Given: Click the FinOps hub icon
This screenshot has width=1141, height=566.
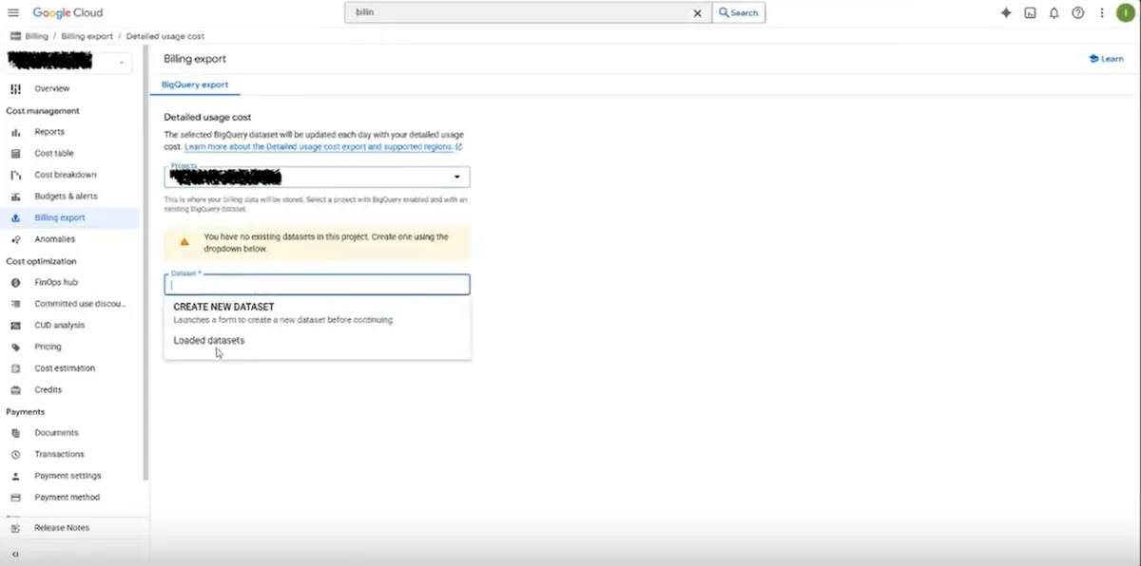Looking at the screenshot, I should pyautogui.click(x=15, y=282).
